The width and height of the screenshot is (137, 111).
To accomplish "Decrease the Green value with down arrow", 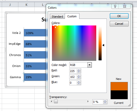I will [79, 78].
